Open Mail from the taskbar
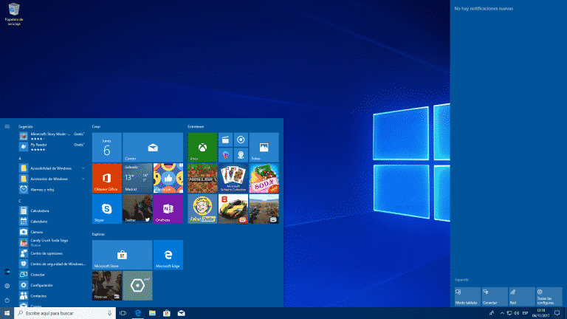 [181, 313]
